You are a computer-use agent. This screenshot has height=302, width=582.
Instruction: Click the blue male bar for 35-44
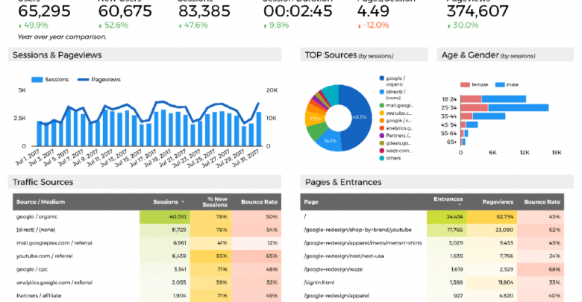[x=489, y=116]
